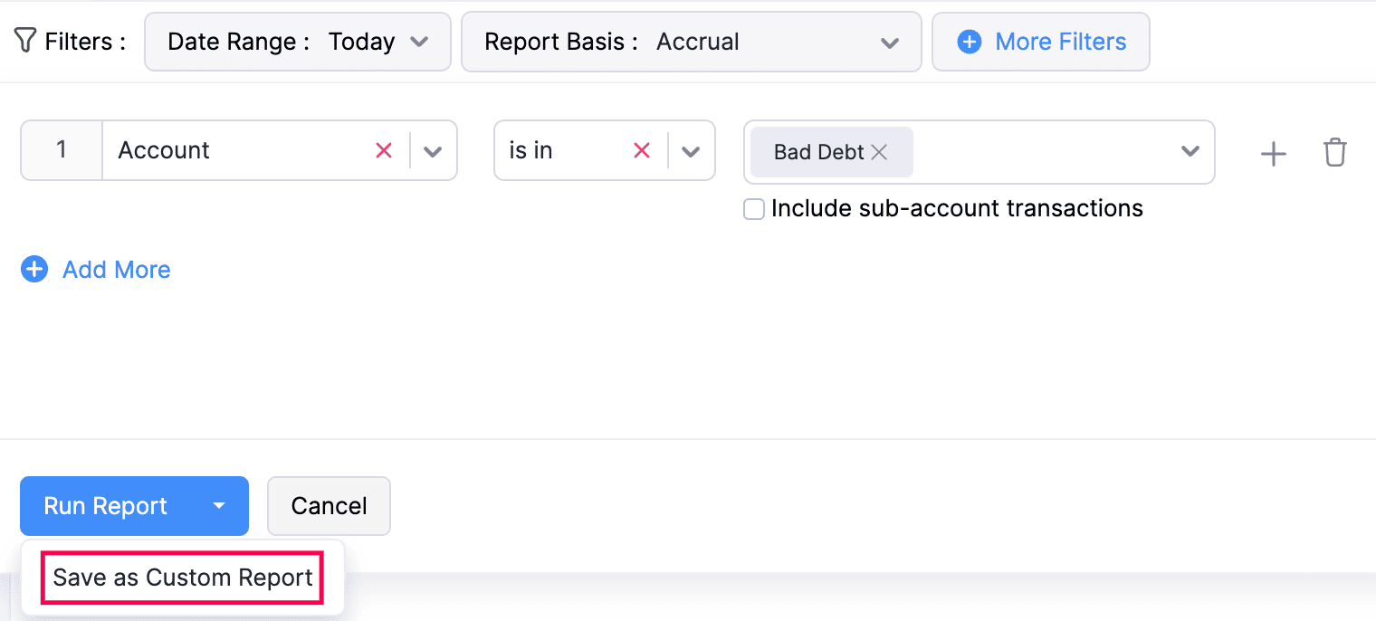This screenshot has height=621, width=1376.
Task: Click the Filters funnel icon
Action: 26,40
